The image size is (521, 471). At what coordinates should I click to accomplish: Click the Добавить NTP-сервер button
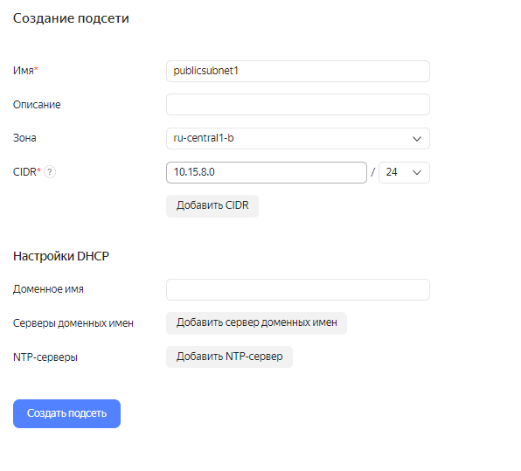tap(229, 357)
